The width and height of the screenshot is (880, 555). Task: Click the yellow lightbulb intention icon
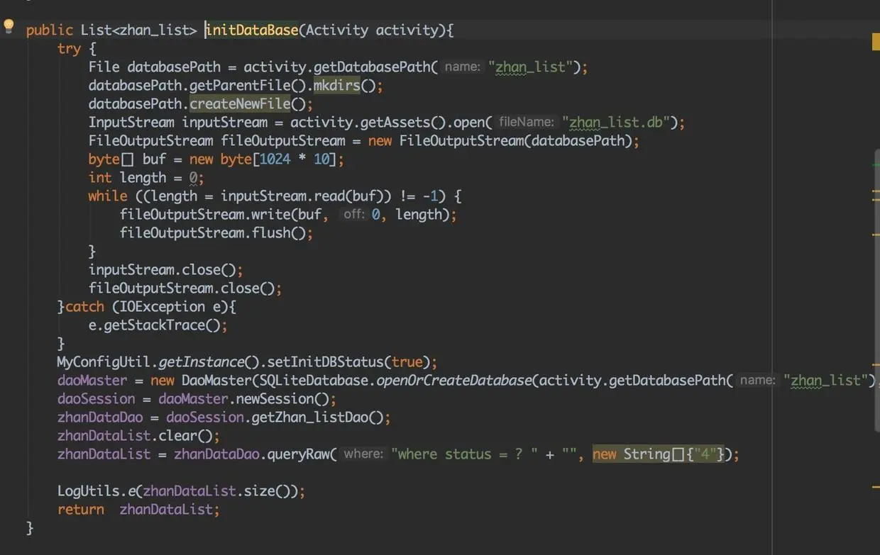(x=9, y=27)
